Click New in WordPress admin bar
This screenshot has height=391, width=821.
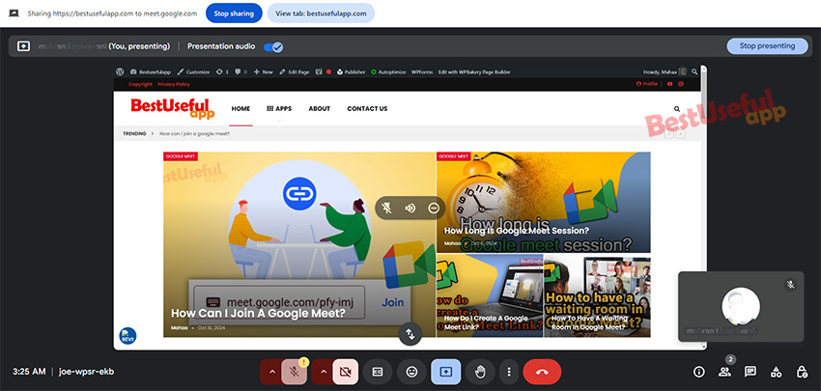pos(264,72)
